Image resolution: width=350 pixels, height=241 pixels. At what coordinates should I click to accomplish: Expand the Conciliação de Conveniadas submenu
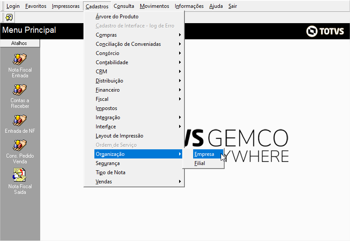pyautogui.click(x=139, y=44)
